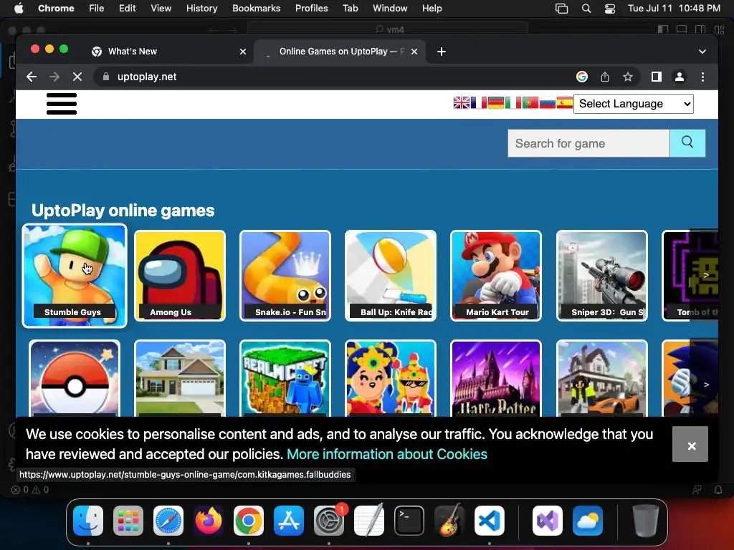Screen dimensions: 734x550
Task: Go back with Chrome's back arrow
Action: point(32,77)
